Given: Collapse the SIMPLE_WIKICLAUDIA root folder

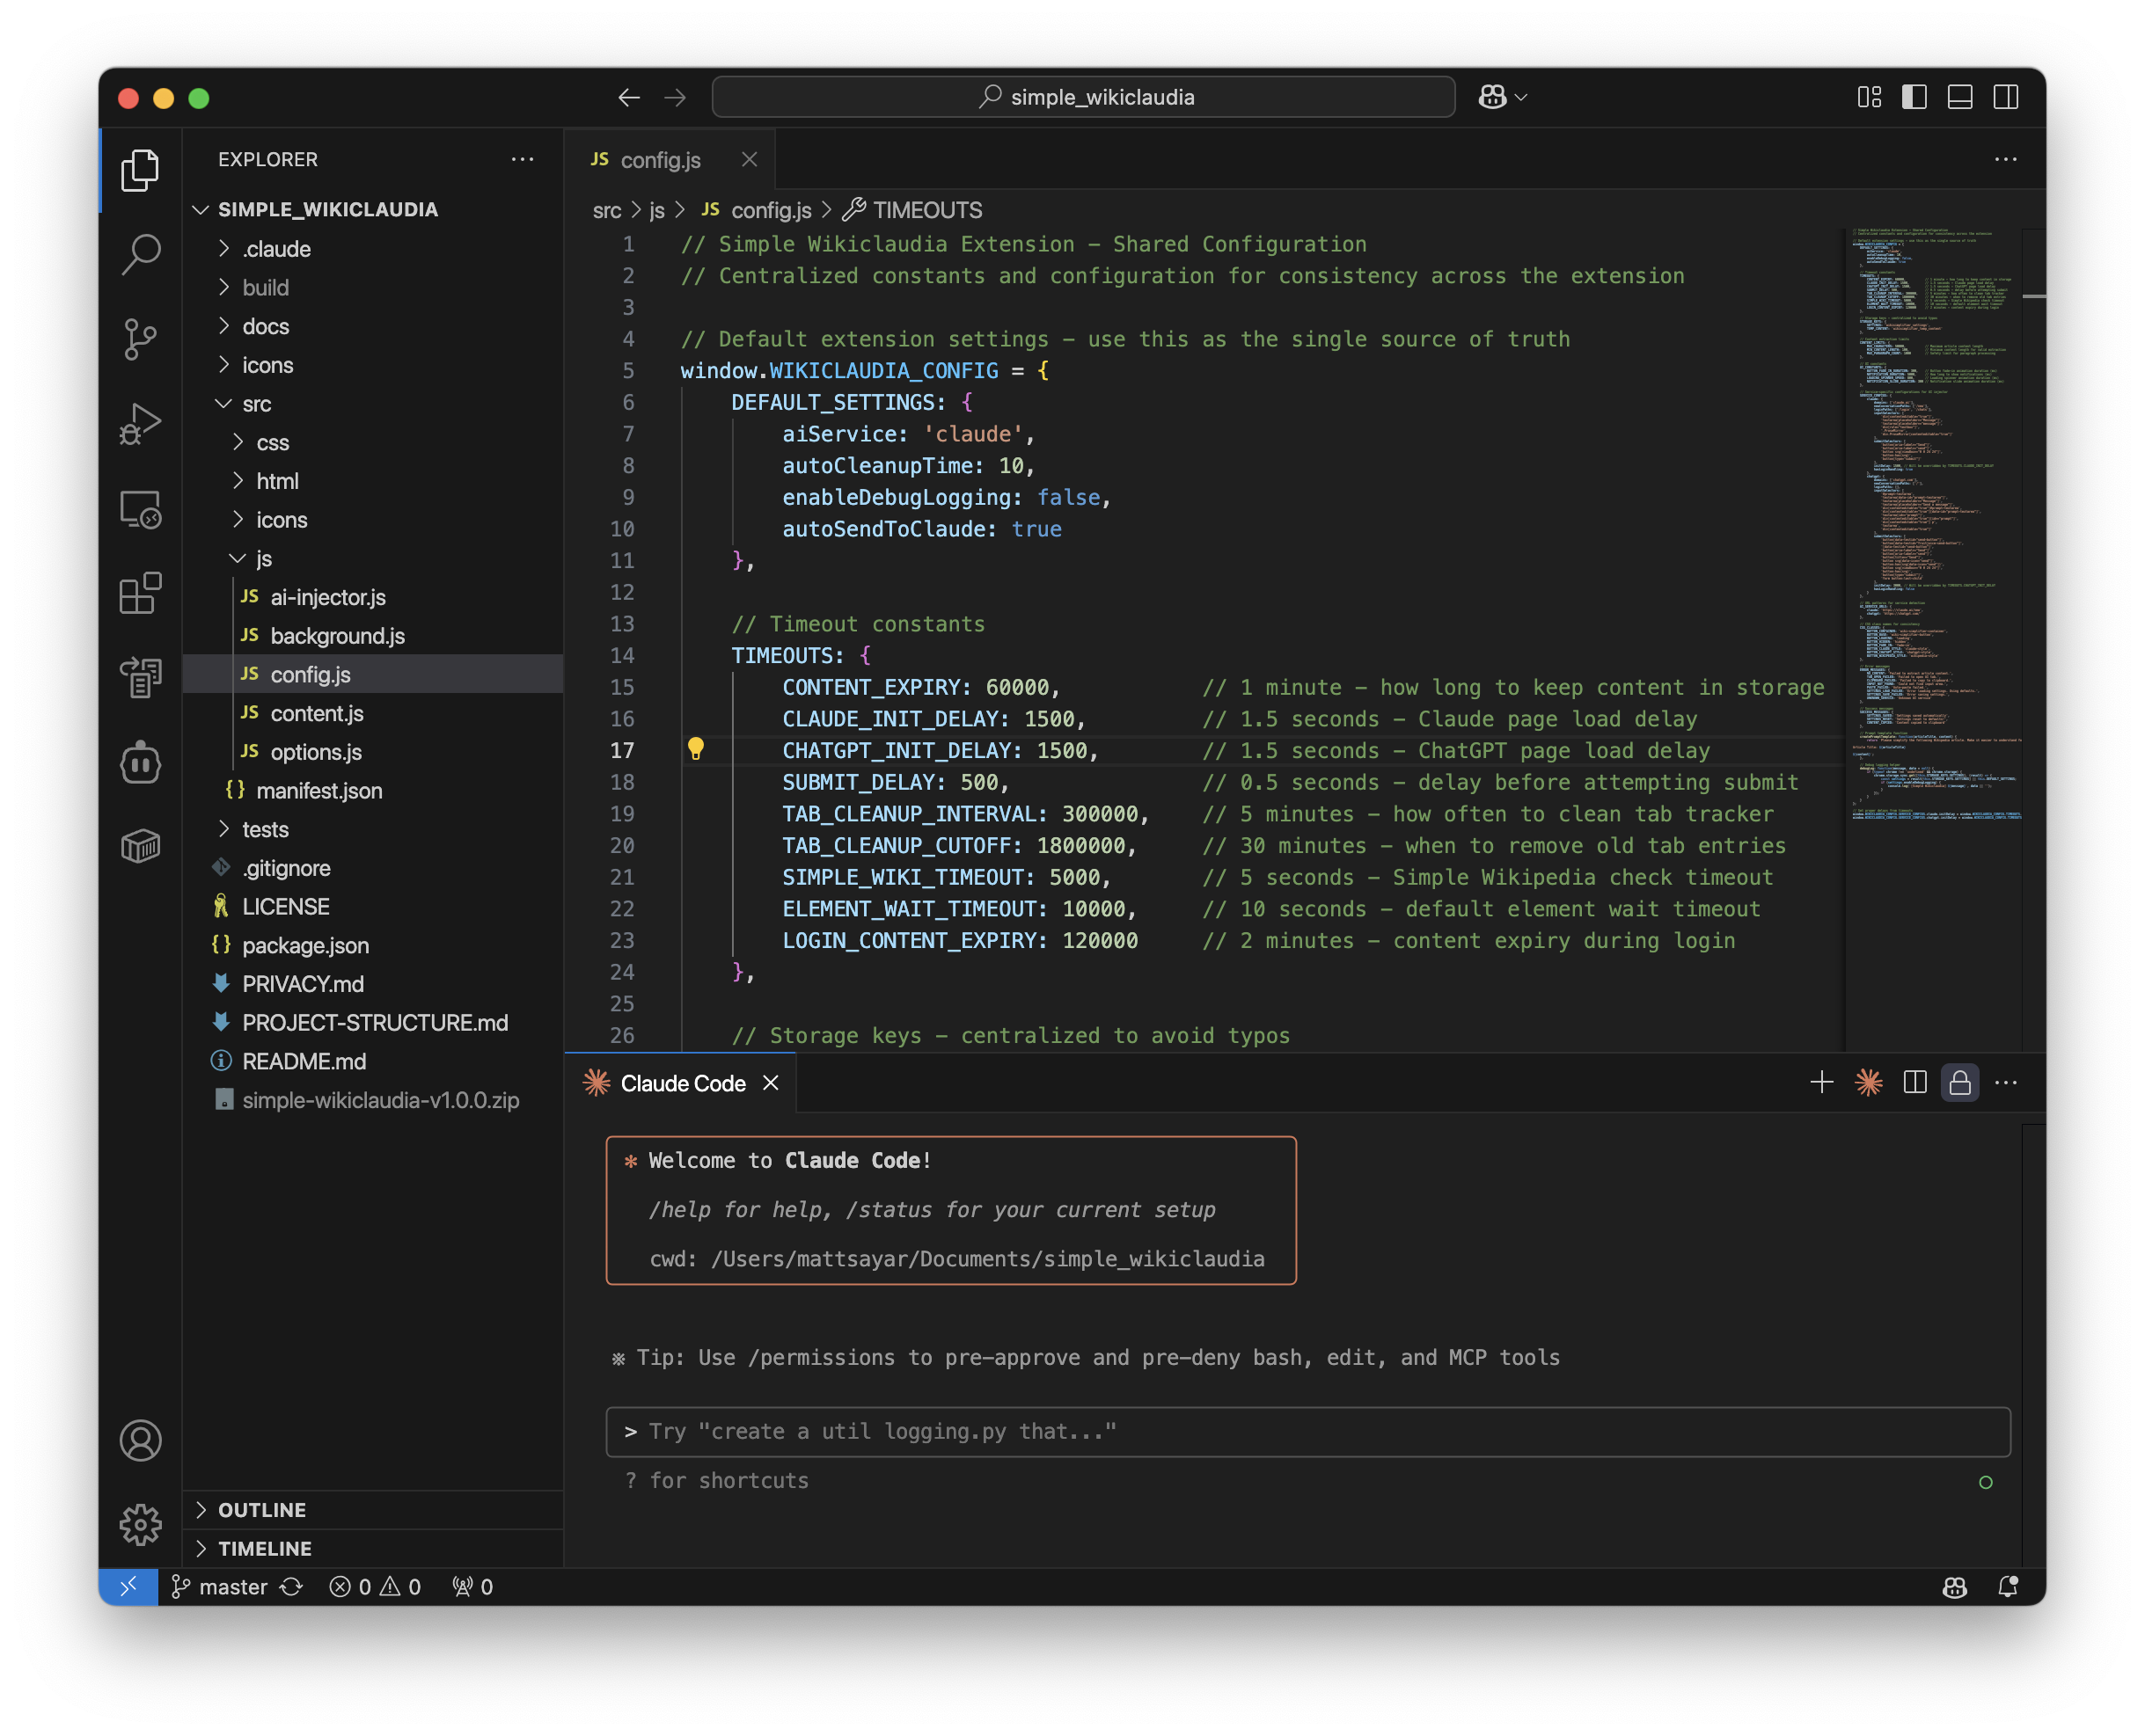Looking at the screenshot, I should tap(373, 209).
